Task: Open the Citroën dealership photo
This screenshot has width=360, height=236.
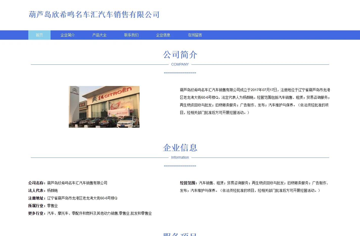Action: (104, 107)
